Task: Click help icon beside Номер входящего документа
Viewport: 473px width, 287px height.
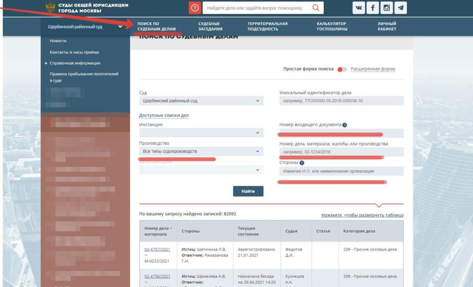Action: pos(345,125)
